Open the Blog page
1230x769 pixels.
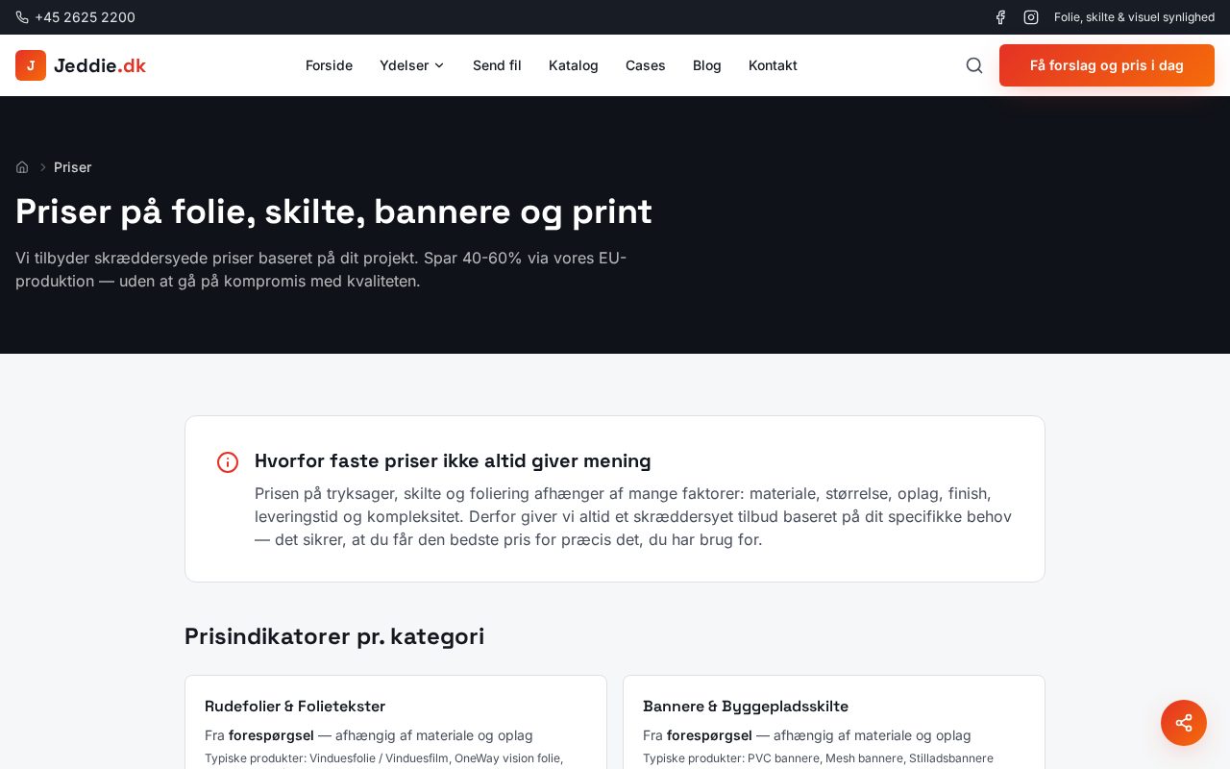pyautogui.click(x=707, y=65)
